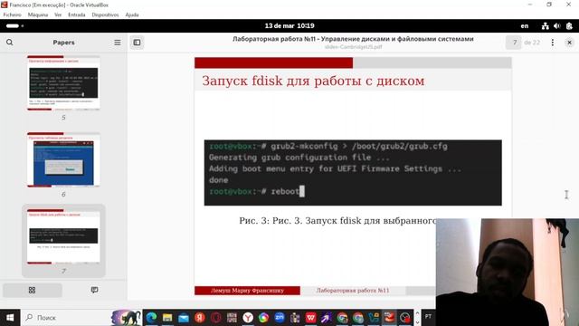The height and width of the screenshot is (326, 579).
Task: Open the Entrada menu
Action: point(76,14)
